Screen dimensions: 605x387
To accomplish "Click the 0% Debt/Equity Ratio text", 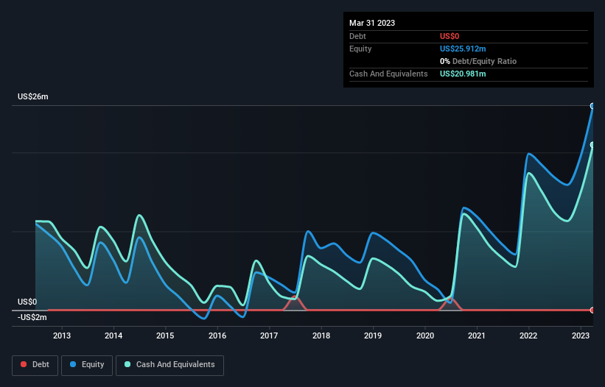I will tap(478, 61).
